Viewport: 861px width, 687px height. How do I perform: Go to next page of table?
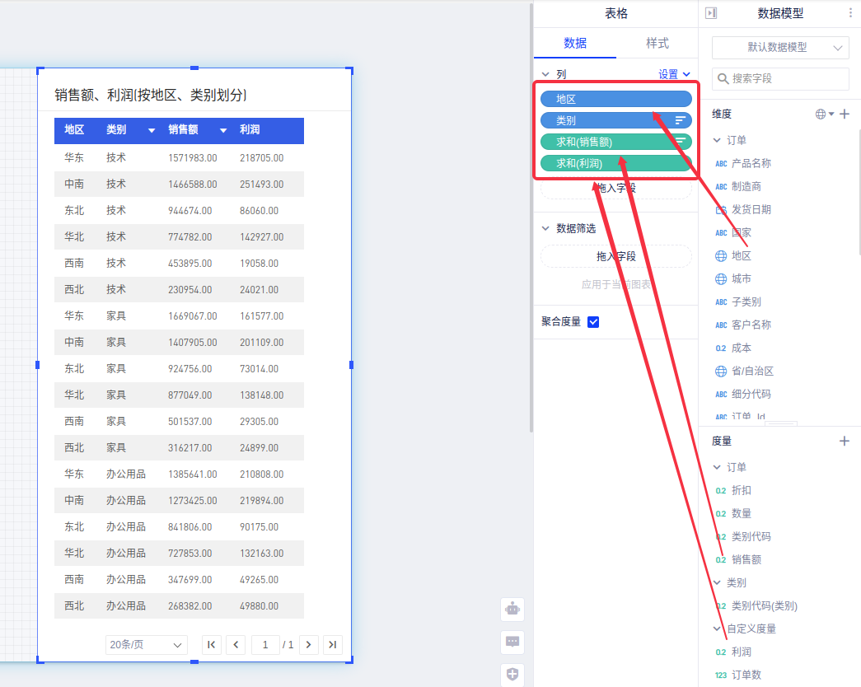(x=308, y=645)
